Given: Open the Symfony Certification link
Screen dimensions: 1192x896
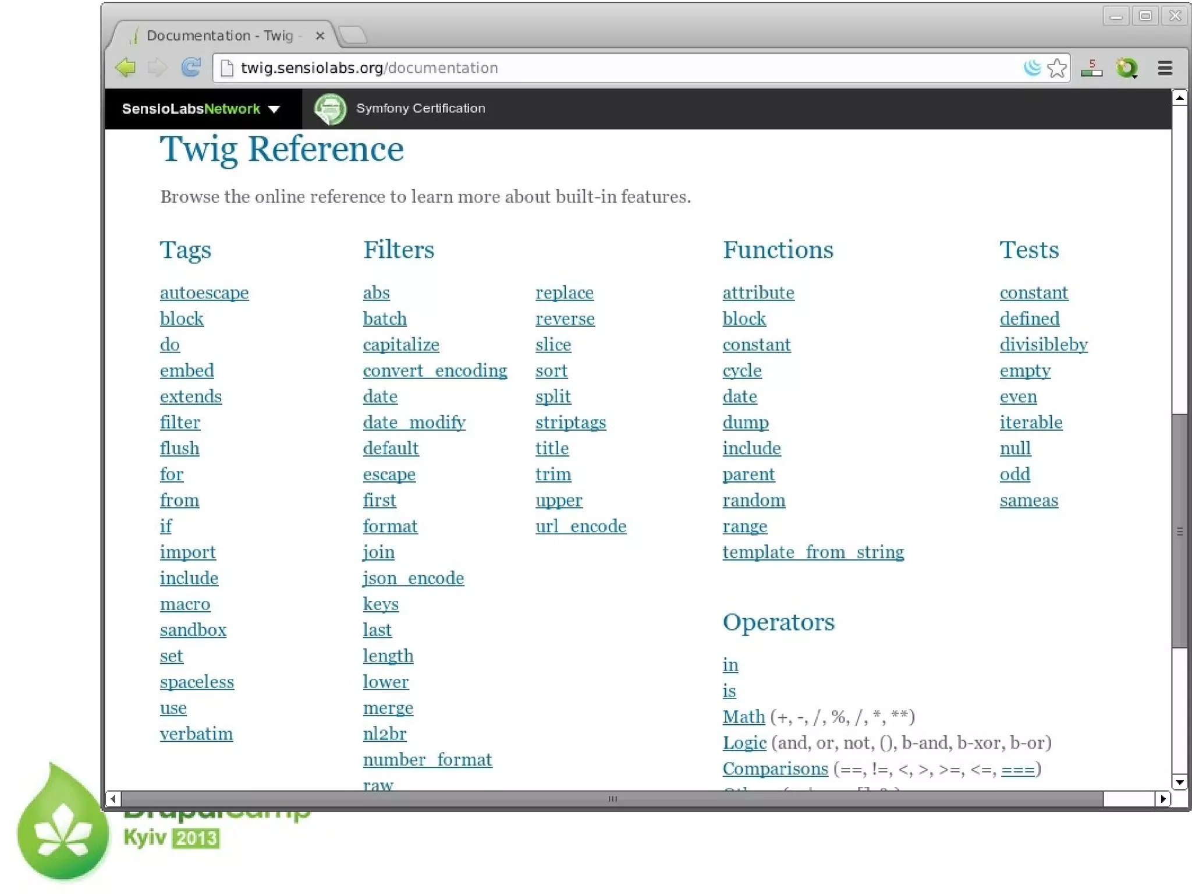Looking at the screenshot, I should coord(421,108).
